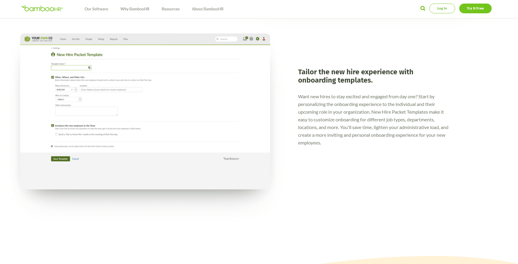
Task: Click paragraph starting 'Want new hires to stay'
Action: pyautogui.click(x=373, y=120)
